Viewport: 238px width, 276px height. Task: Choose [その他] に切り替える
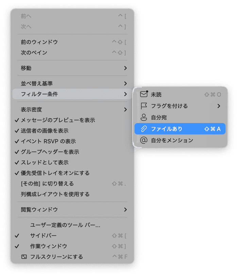click(x=47, y=184)
